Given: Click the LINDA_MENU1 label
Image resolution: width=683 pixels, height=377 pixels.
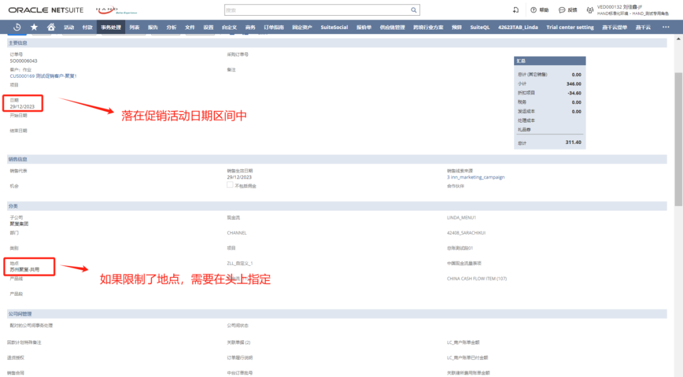Looking at the screenshot, I should click(x=461, y=217).
